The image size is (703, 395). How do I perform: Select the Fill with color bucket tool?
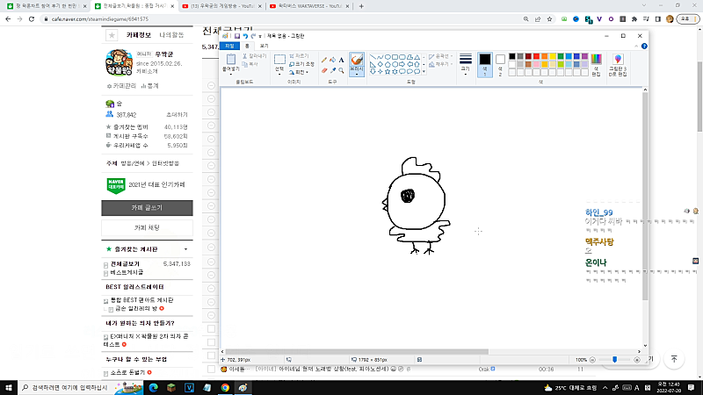pos(333,60)
